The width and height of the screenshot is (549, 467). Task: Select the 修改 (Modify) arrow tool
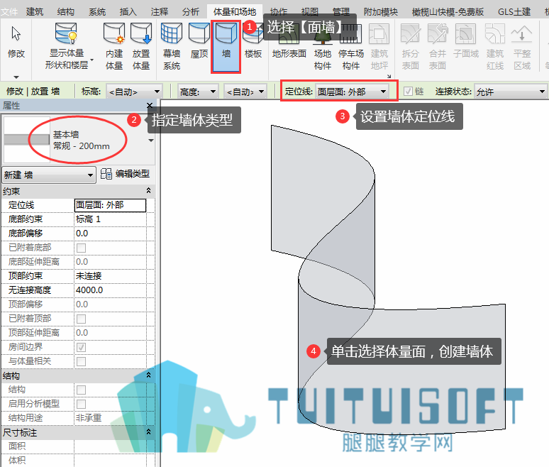(16, 42)
